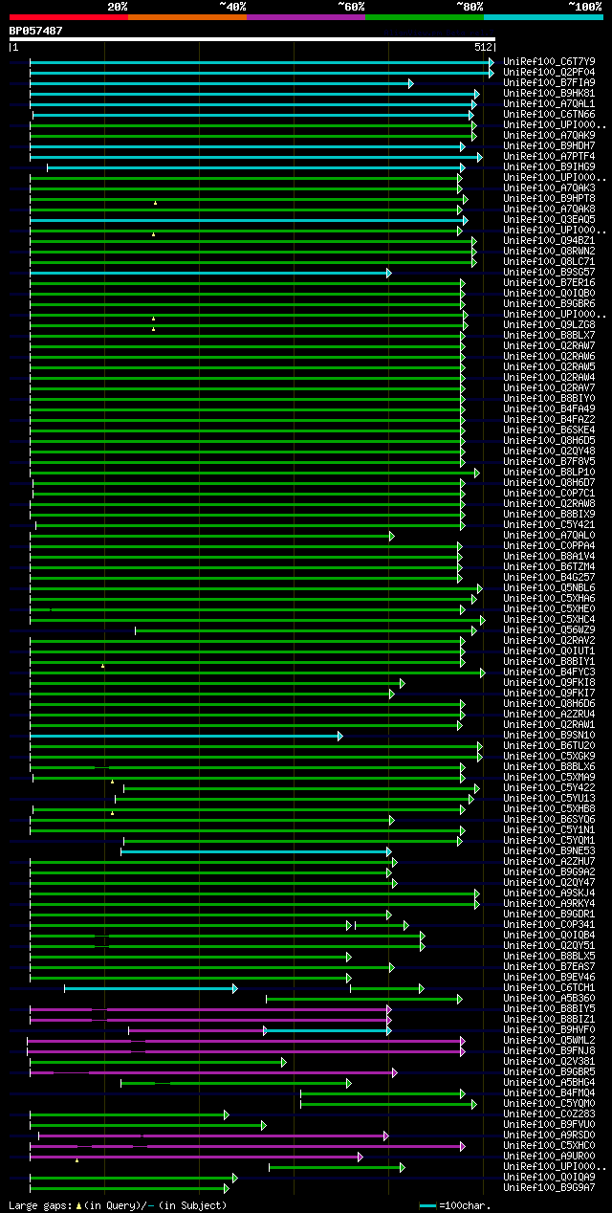Image resolution: width=612 pixels, height=1213 pixels.
Task: Select the UniRef100_Q3EAQ5 label
Action: pos(551,219)
